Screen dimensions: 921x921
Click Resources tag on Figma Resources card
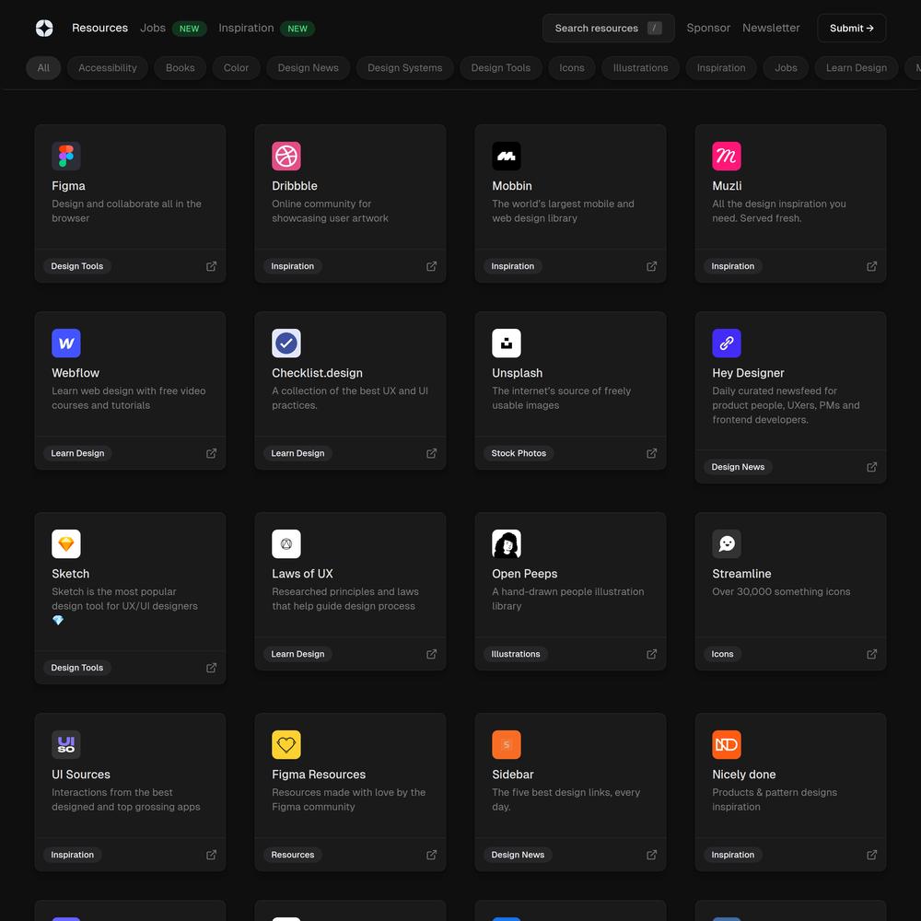click(293, 855)
